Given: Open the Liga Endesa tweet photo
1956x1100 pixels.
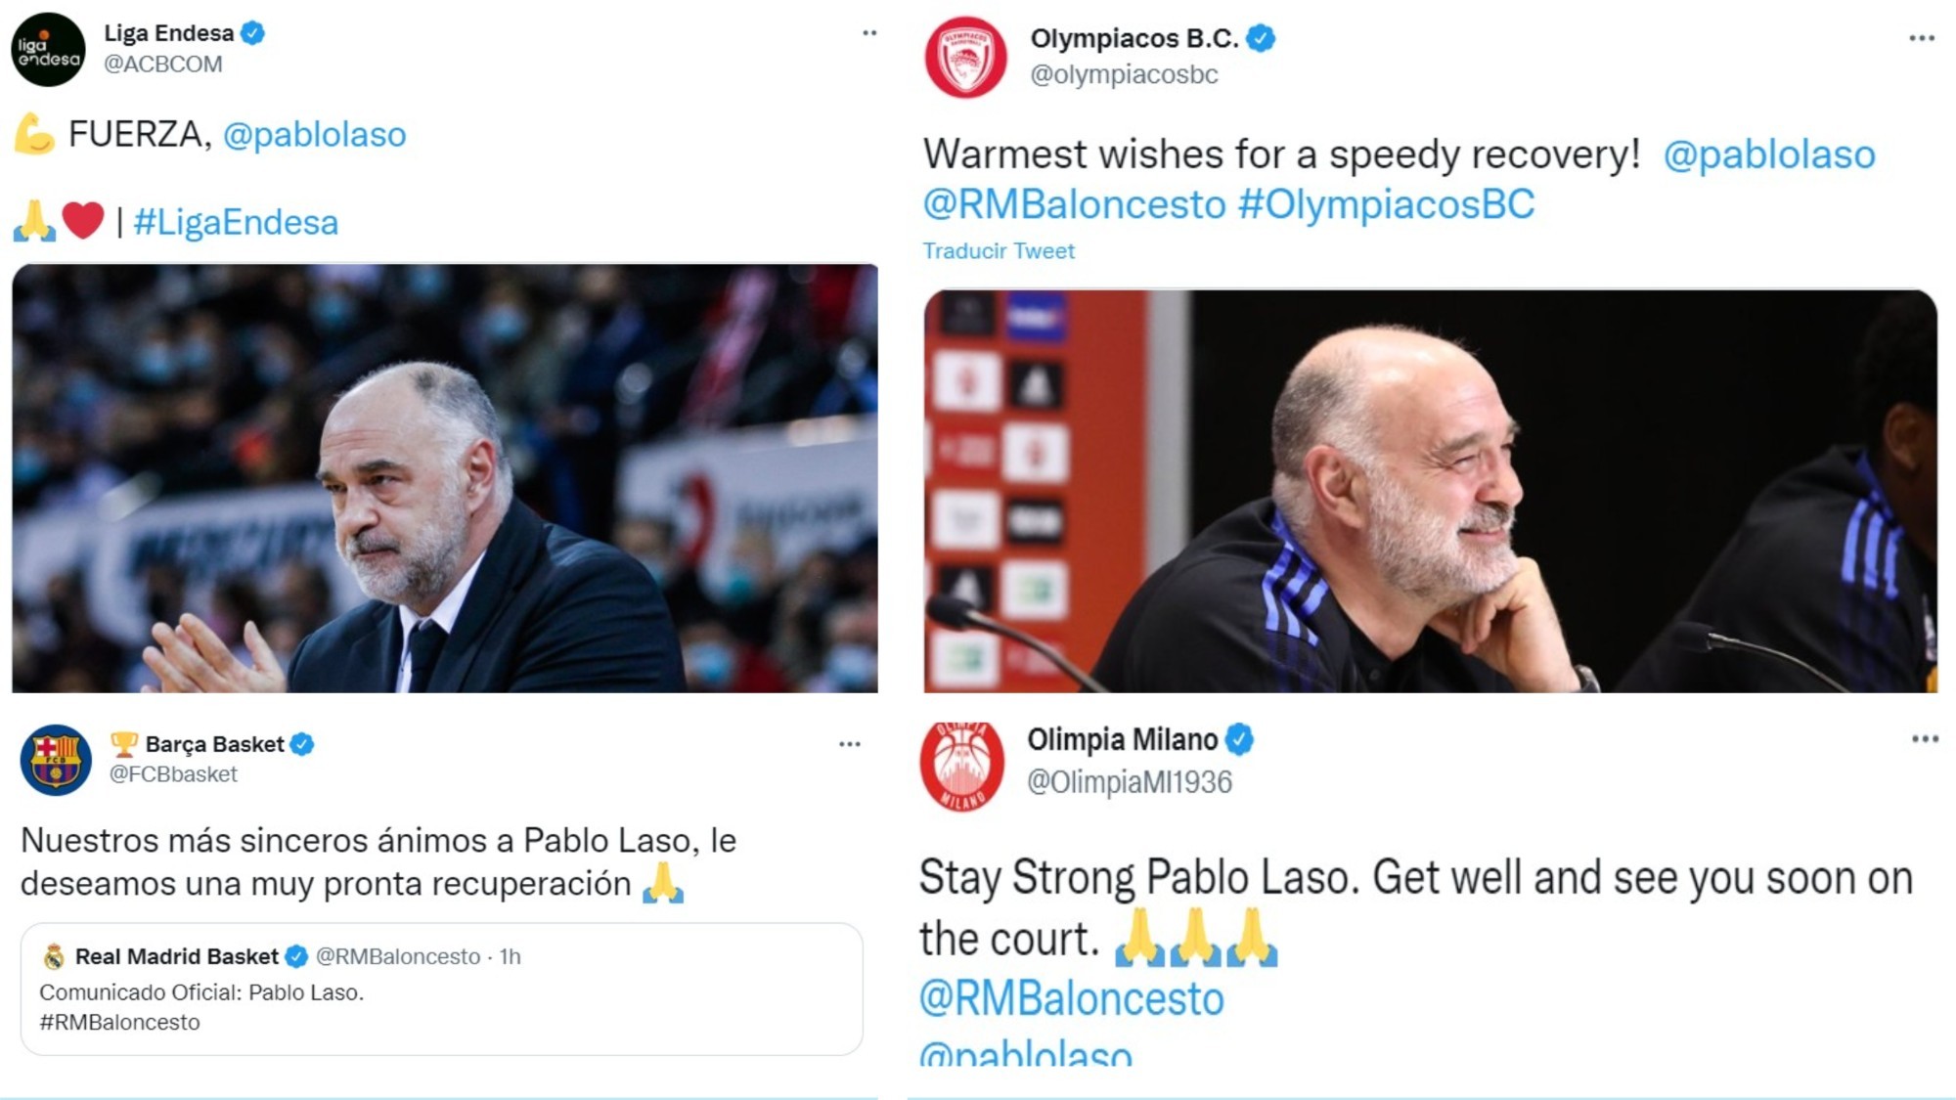Looking at the screenshot, I should tap(445, 478).
